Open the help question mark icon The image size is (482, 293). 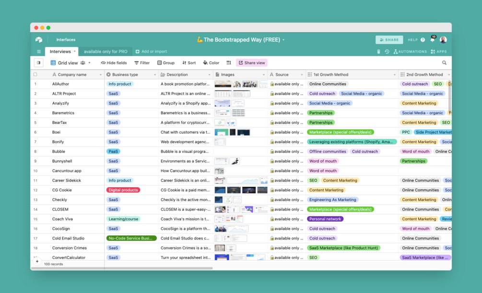423,40
